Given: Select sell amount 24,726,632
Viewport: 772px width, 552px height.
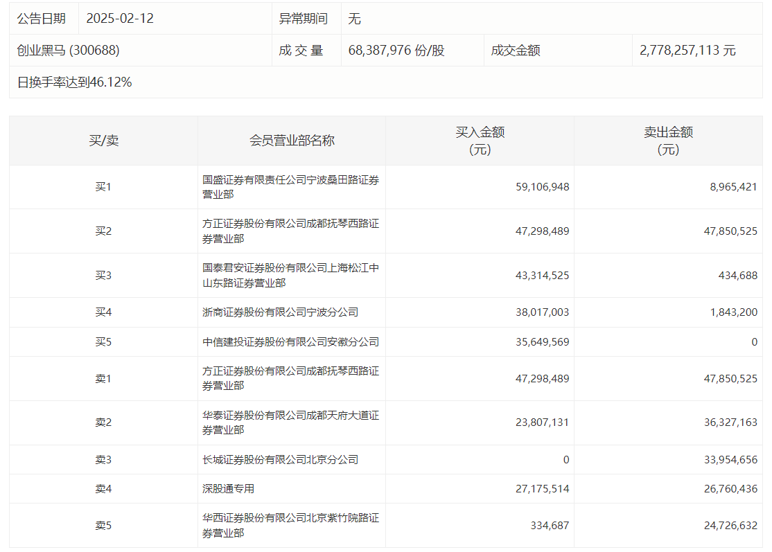Looking at the screenshot, I should click(730, 526).
